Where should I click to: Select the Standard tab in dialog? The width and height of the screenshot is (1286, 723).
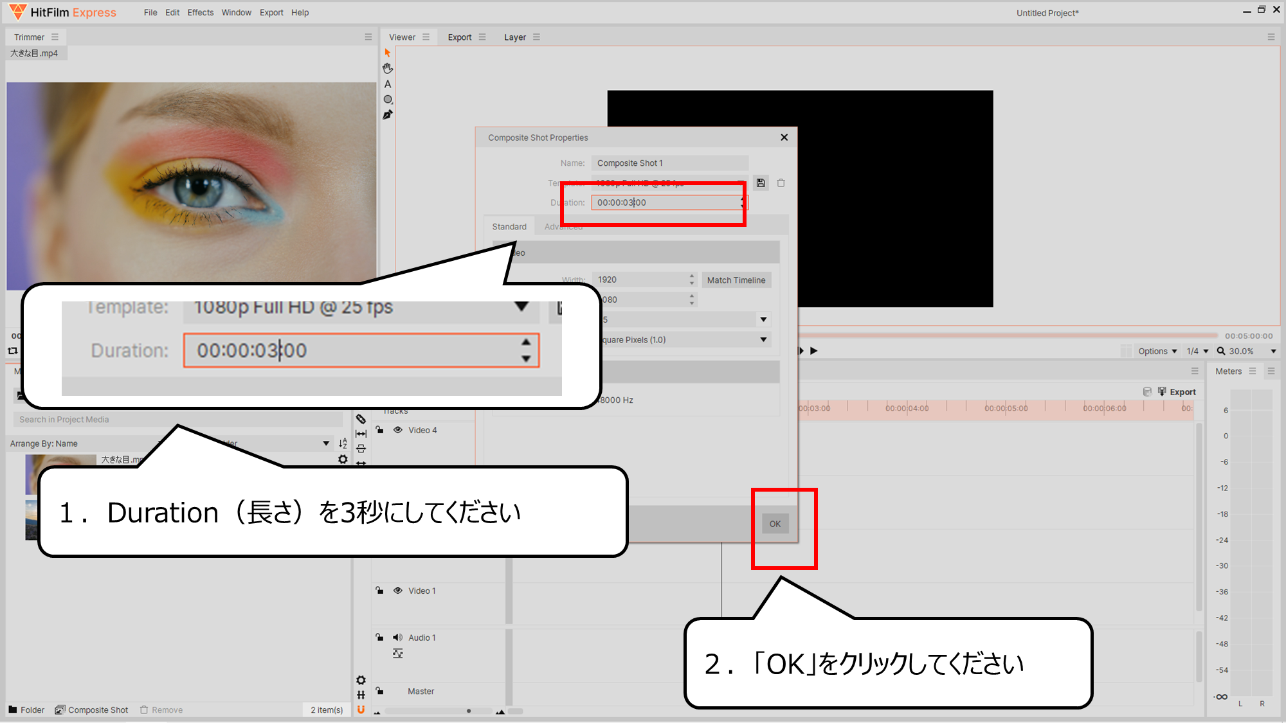509,226
